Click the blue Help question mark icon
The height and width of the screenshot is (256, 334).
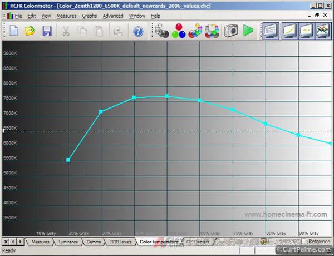(138, 31)
